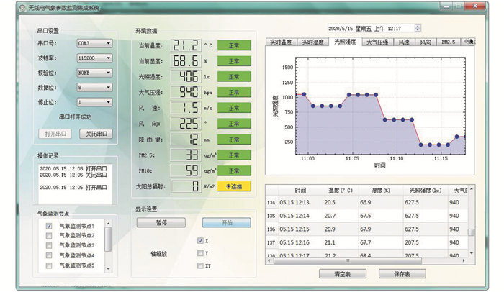Click the 湿度(%) column header

[381, 191]
